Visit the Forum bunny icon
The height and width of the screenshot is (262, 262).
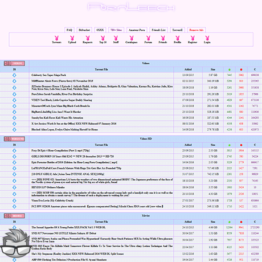pyautogui.click(x=148, y=38)
